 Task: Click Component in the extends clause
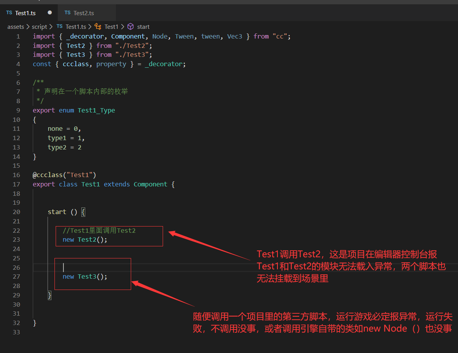point(150,184)
